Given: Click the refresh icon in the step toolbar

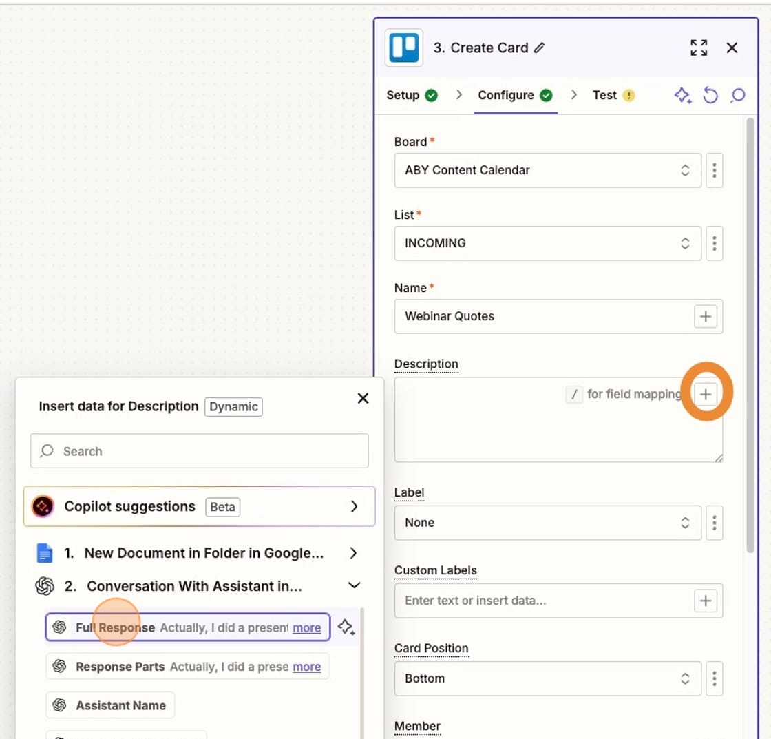Looking at the screenshot, I should click(x=710, y=96).
